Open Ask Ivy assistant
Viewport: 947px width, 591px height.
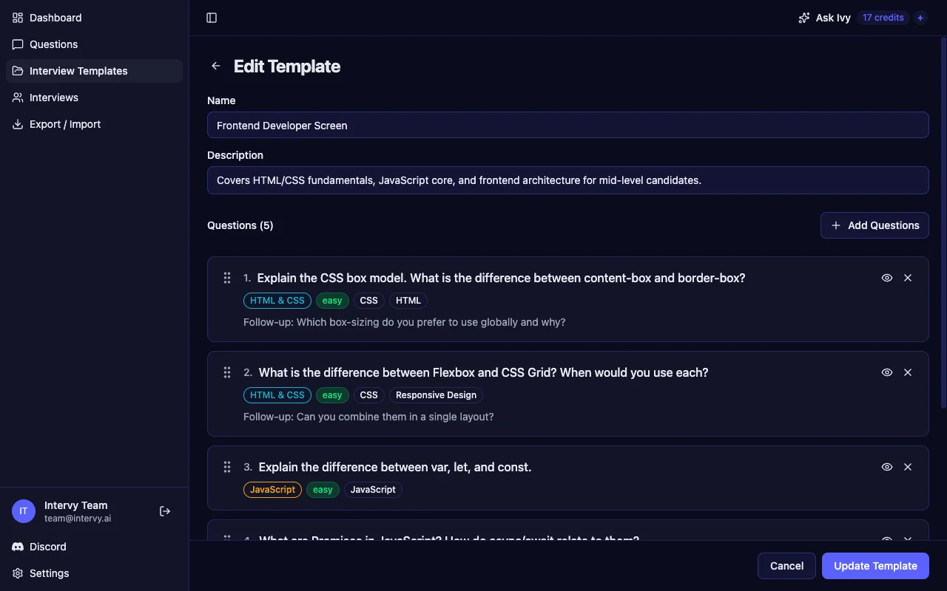click(x=824, y=18)
